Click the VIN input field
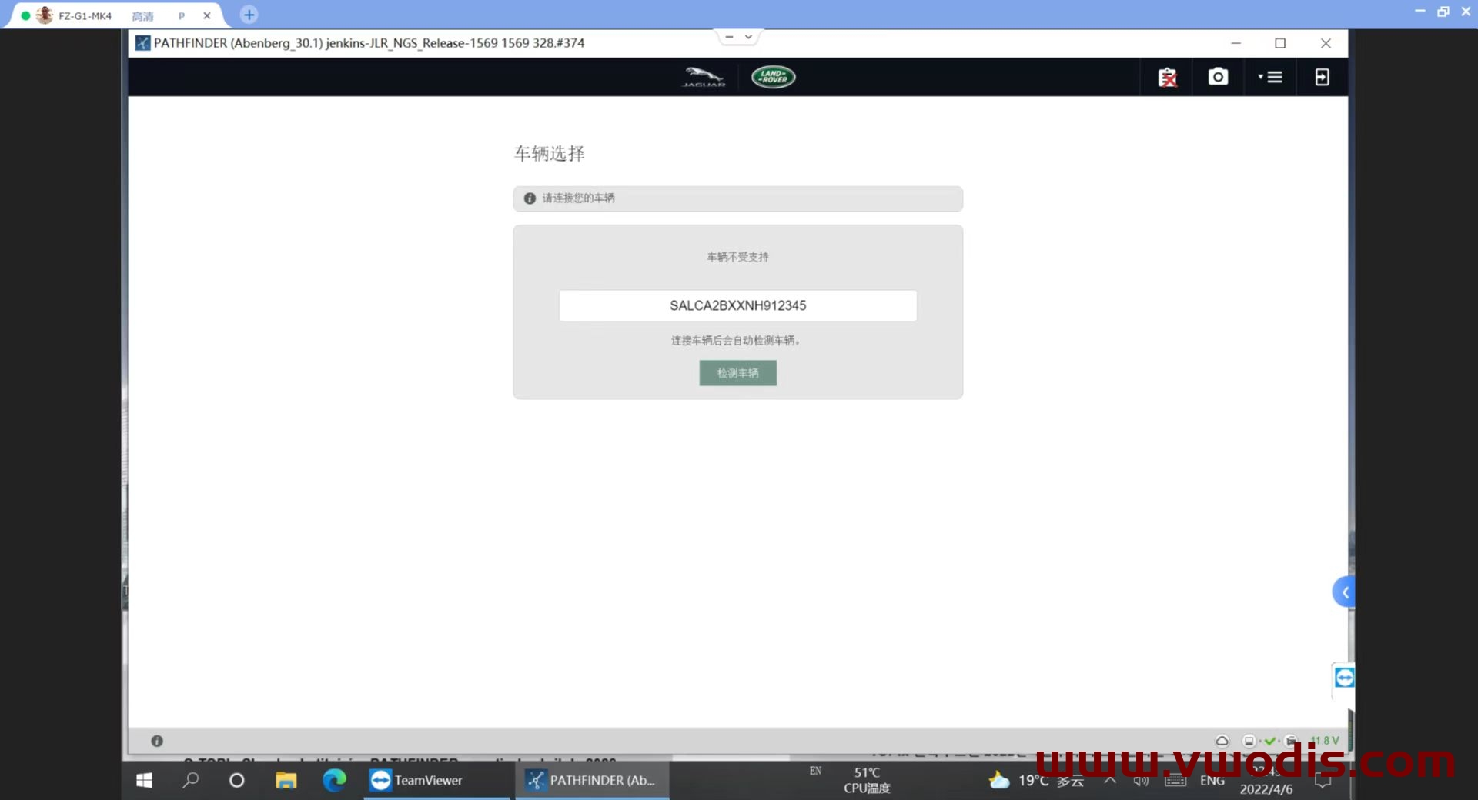This screenshot has height=800, width=1478. coord(737,305)
